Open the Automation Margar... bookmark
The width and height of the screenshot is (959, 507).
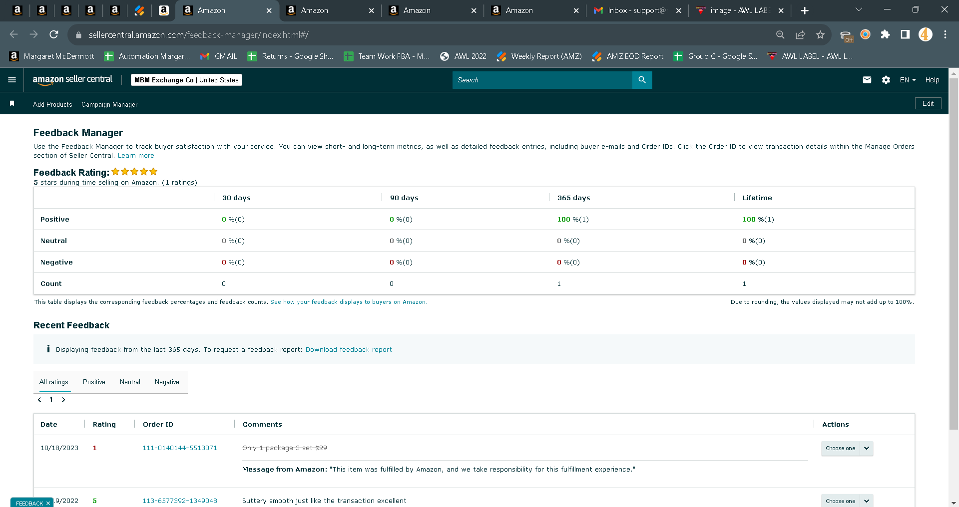(147, 56)
